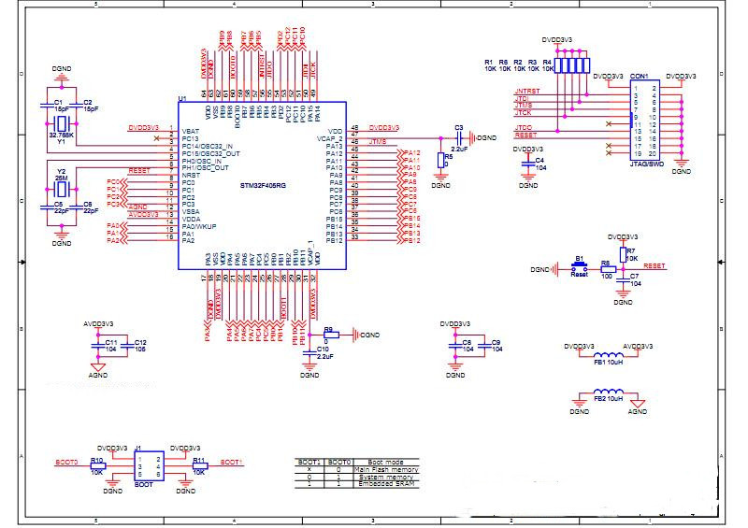Image resolution: width=748 pixels, height=528 pixels.
Task: Click the BOOT0 net label left of R10
Action: click(66, 463)
